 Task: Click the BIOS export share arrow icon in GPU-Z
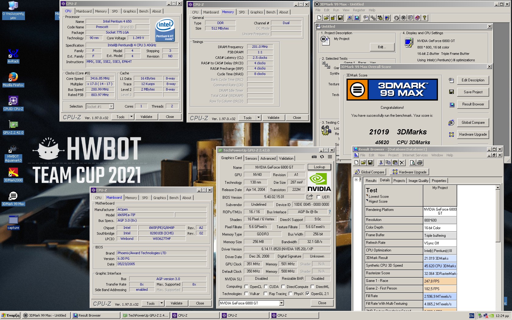click(310, 197)
